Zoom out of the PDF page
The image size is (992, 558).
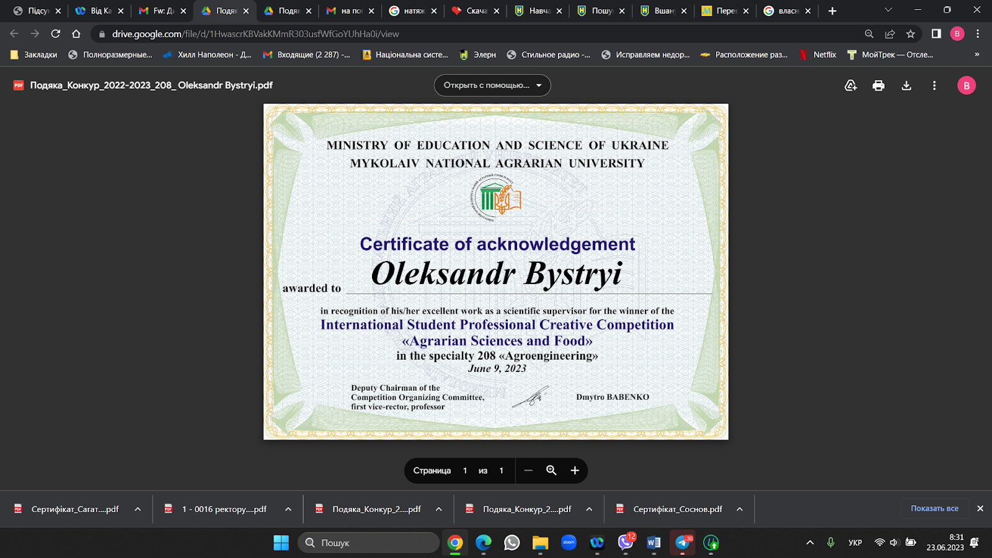(528, 471)
